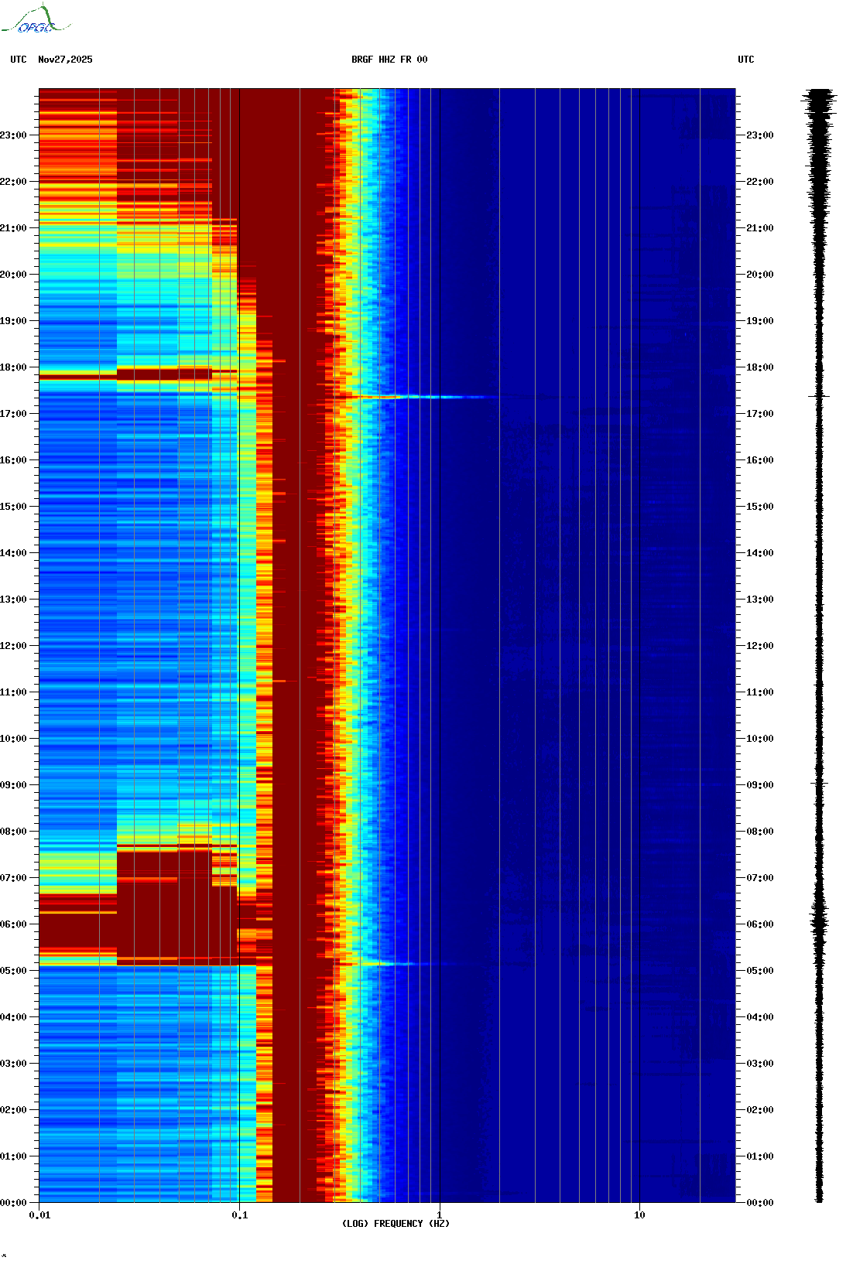This screenshot has height=1264, width=853.
Task: Click the 12:00 label on the left time axis
Action: pos(13,646)
